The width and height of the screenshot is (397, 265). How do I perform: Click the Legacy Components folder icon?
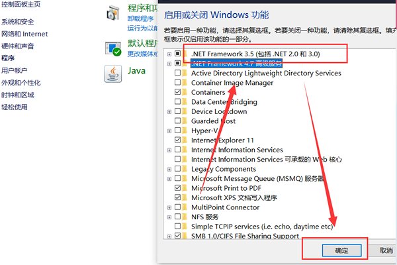coord(185,169)
